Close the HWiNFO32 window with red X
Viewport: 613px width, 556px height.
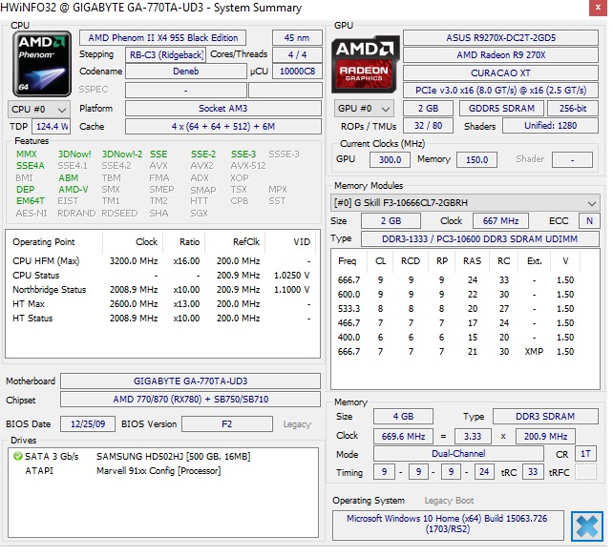(x=598, y=8)
